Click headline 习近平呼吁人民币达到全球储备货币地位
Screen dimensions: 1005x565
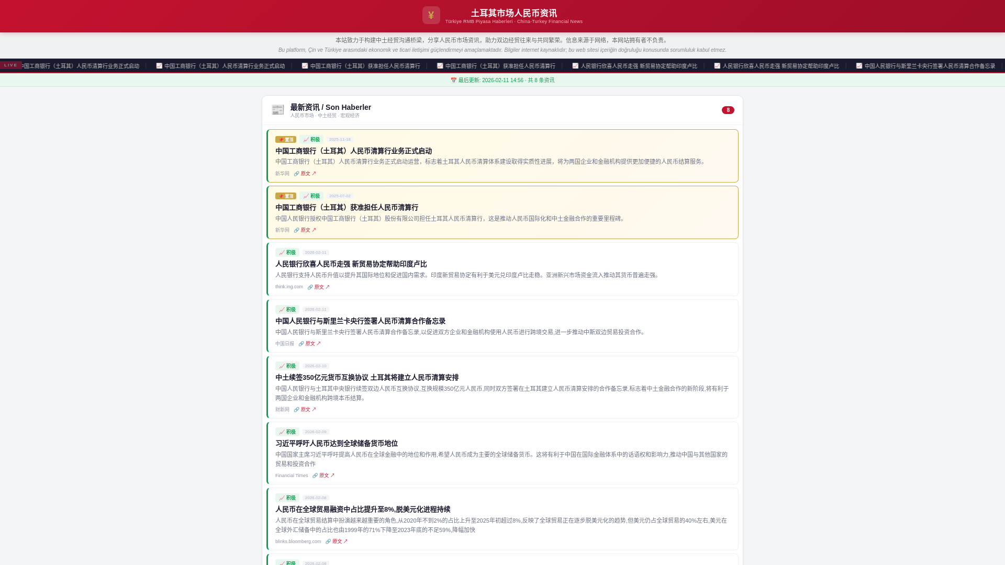(337, 444)
